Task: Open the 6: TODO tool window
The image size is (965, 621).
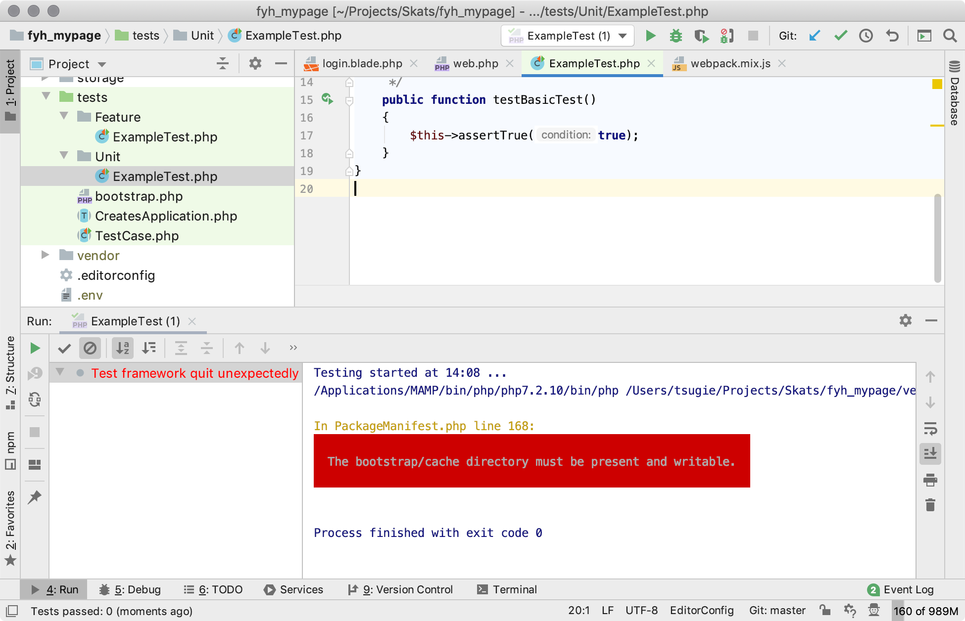Action: [x=213, y=589]
